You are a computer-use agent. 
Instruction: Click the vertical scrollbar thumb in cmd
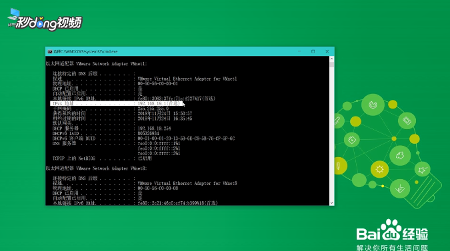pos(332,65)
